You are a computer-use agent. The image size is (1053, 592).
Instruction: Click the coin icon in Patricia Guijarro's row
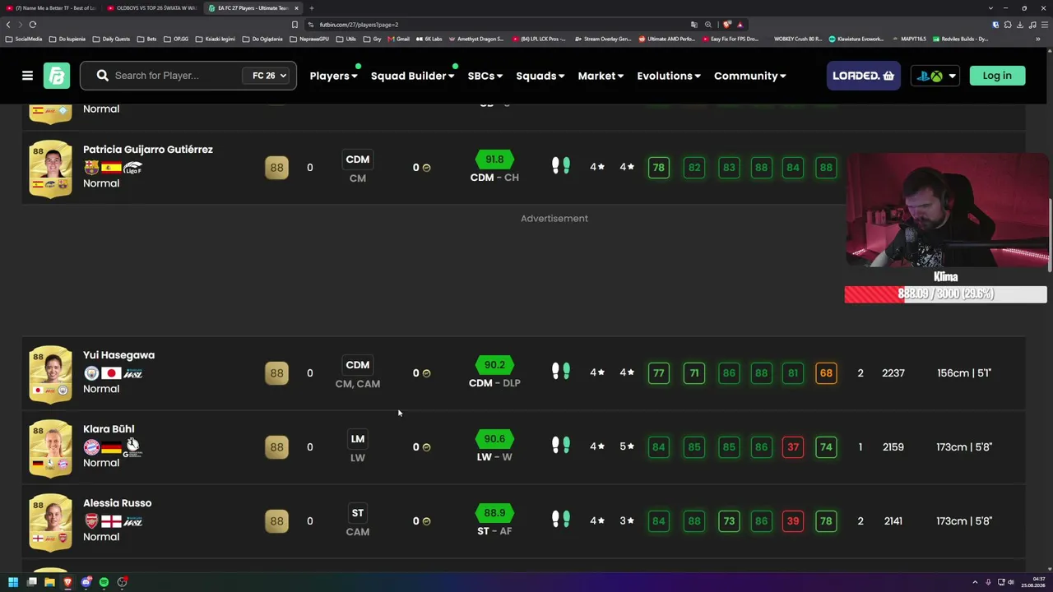(x=426, y=168)
